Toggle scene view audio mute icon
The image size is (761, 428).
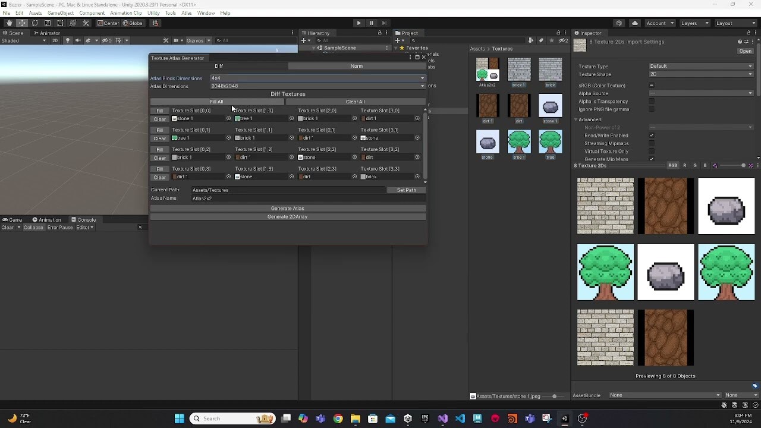pos(78,40)
